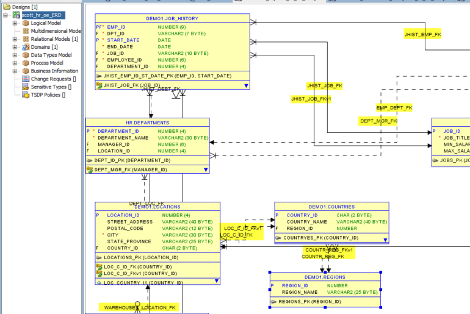The image size is (470, 314).
Task: Click the JHIST_EMP_FK relationship label
Action: 422,35
